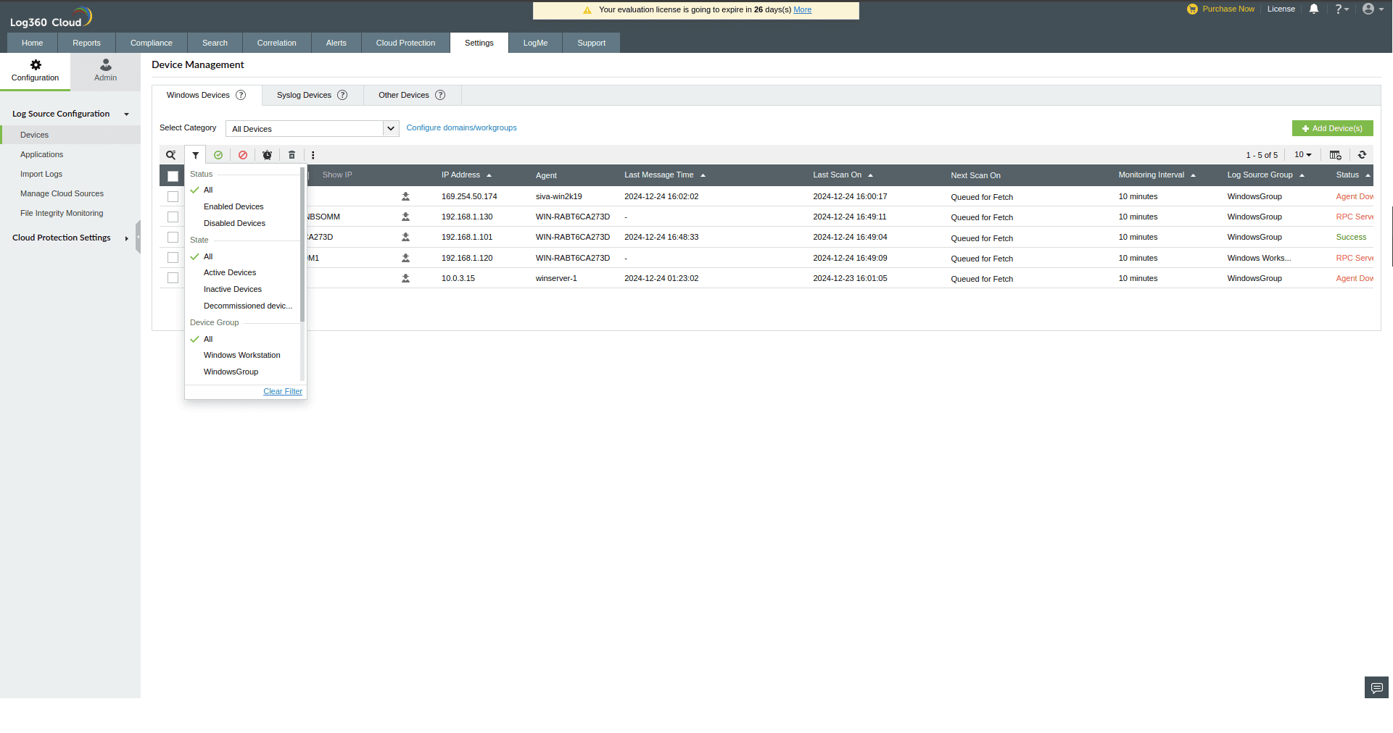Refresh the device list
The height and width of the screenshot is (733, 1393).
click(1363, 155)
